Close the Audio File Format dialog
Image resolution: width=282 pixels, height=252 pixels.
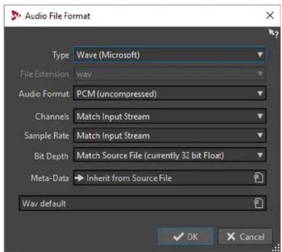pos(270,16)
